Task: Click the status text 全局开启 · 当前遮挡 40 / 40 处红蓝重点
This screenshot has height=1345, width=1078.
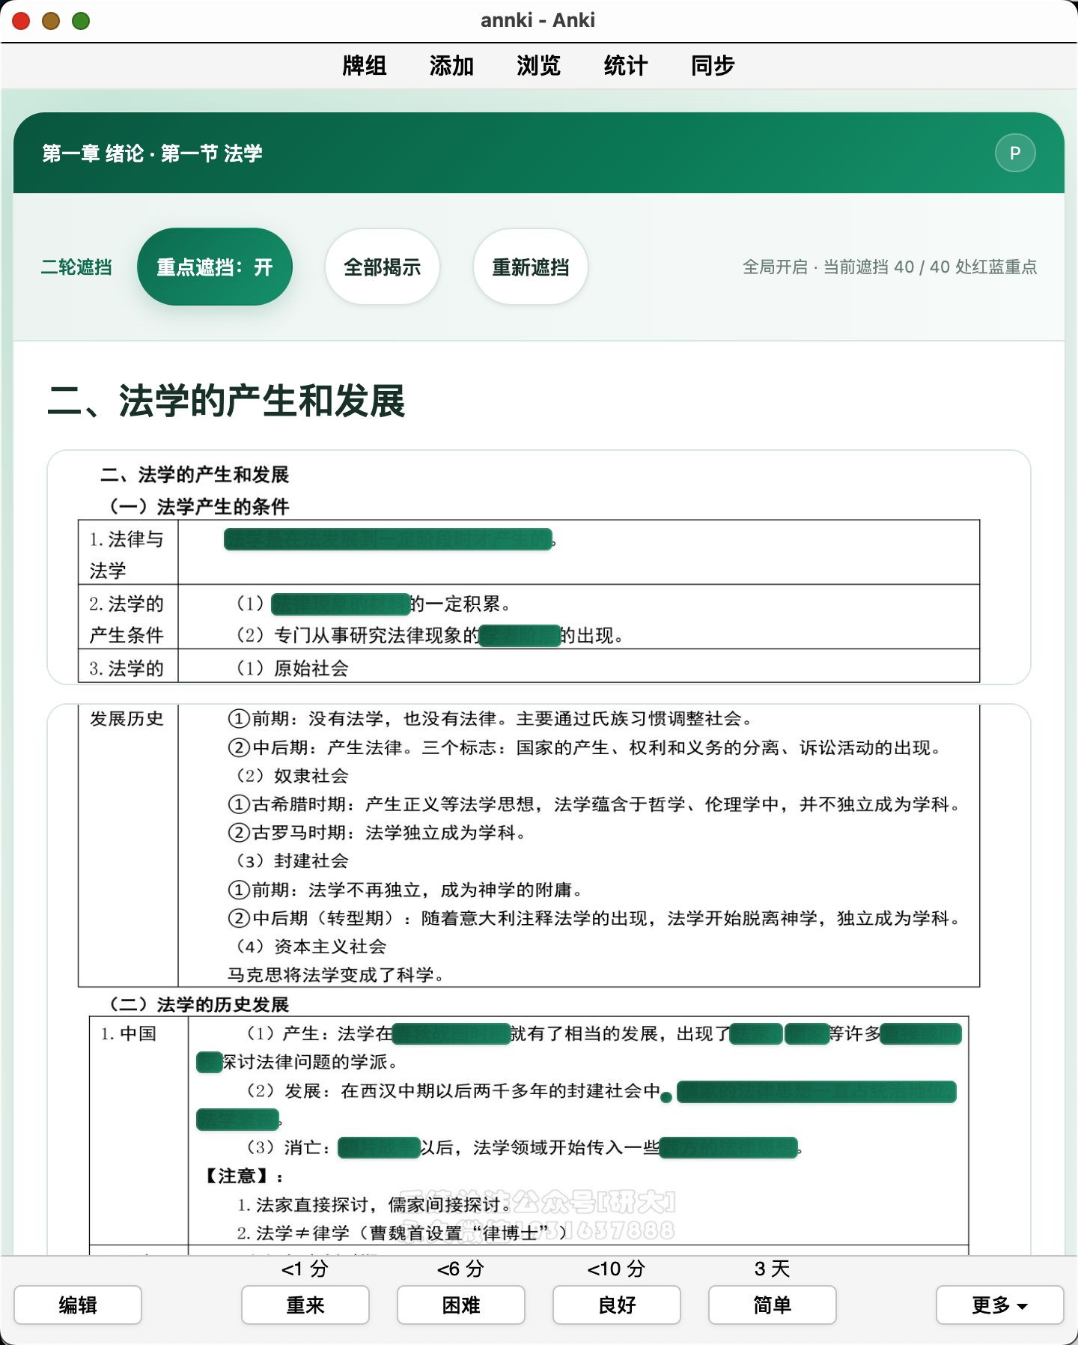Action: click(x=889, y=267)
